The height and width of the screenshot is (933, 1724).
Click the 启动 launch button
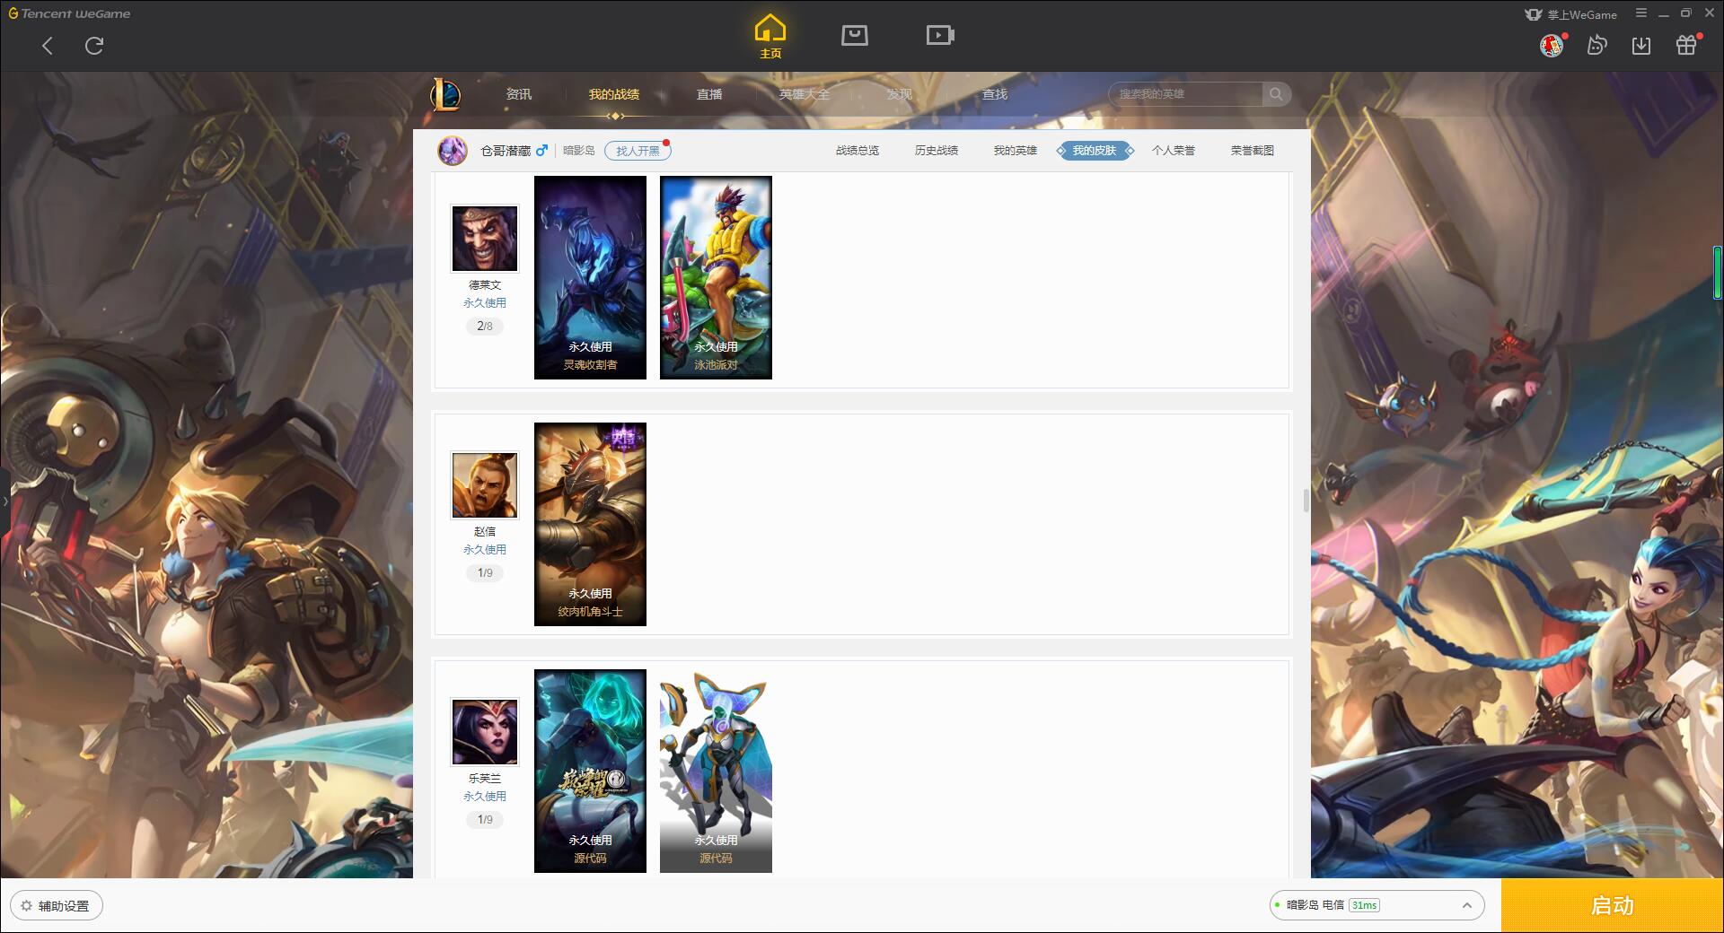pos(1613,906)
